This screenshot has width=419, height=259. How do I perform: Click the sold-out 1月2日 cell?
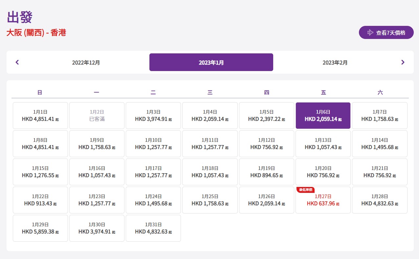pyautogui.click(x=97, y=116)
